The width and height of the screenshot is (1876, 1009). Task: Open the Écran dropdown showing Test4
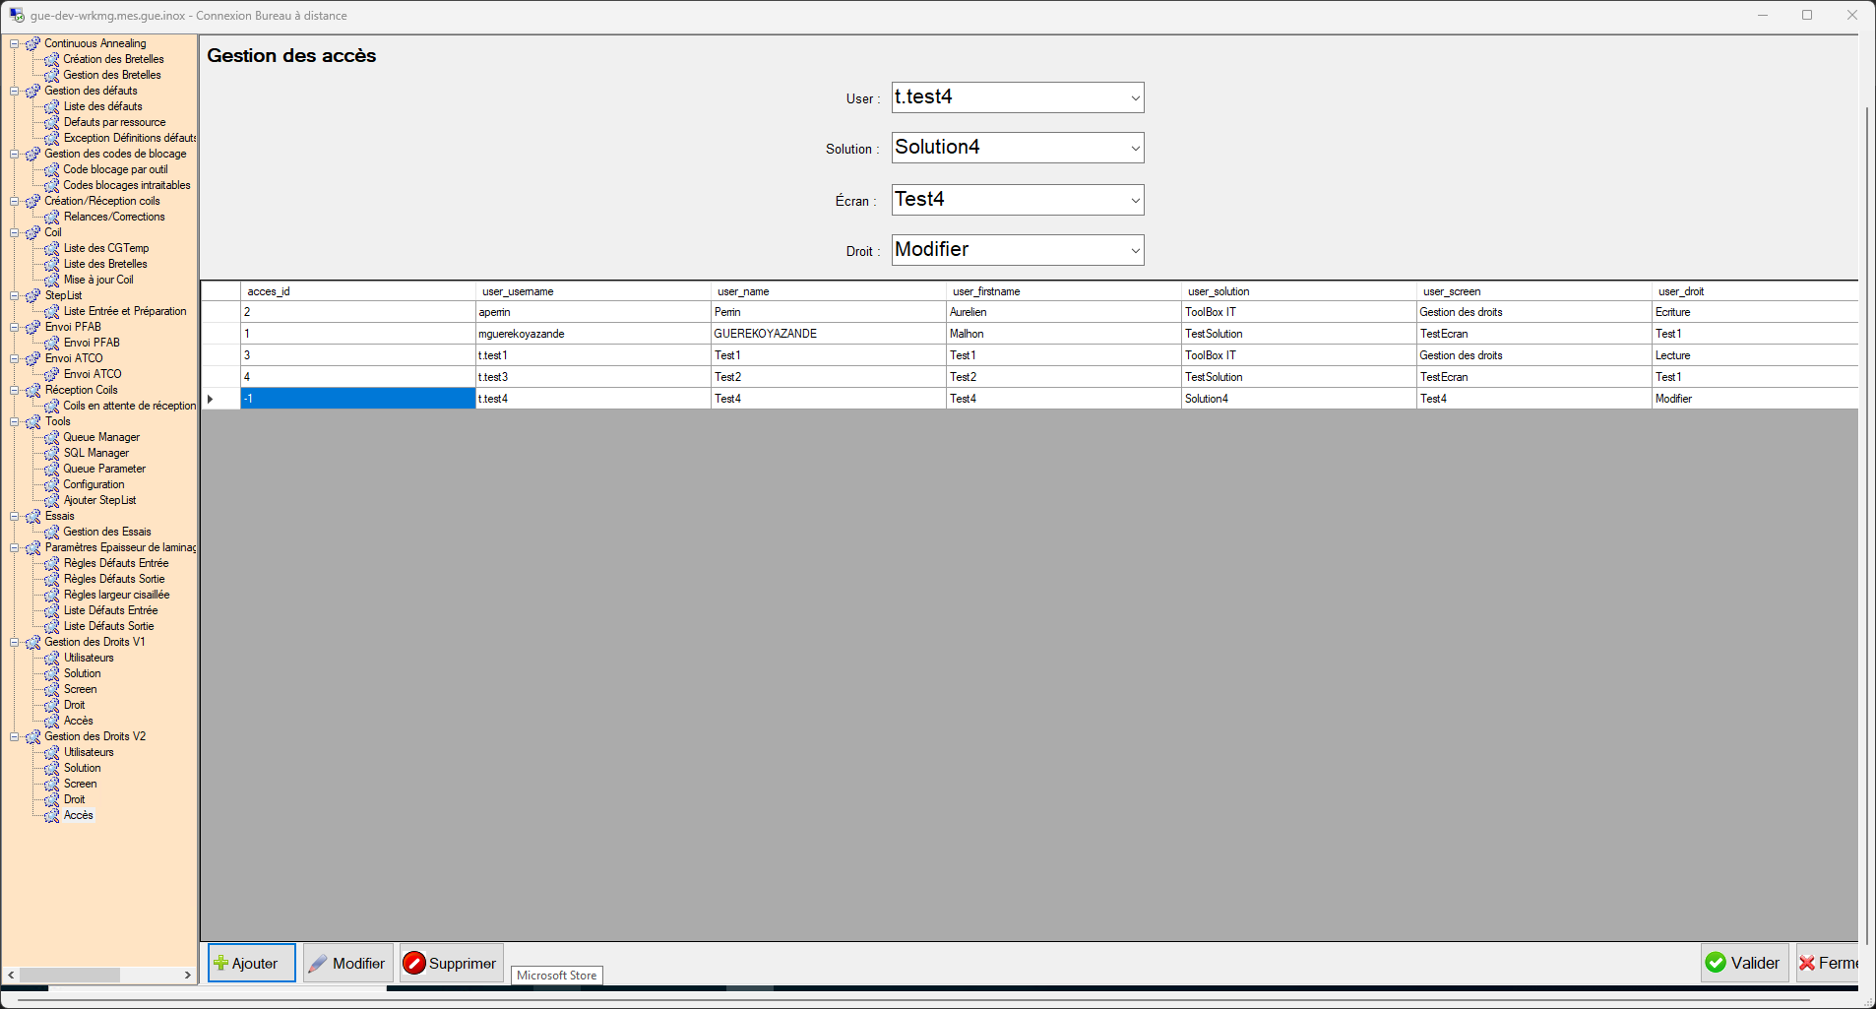1135,201
